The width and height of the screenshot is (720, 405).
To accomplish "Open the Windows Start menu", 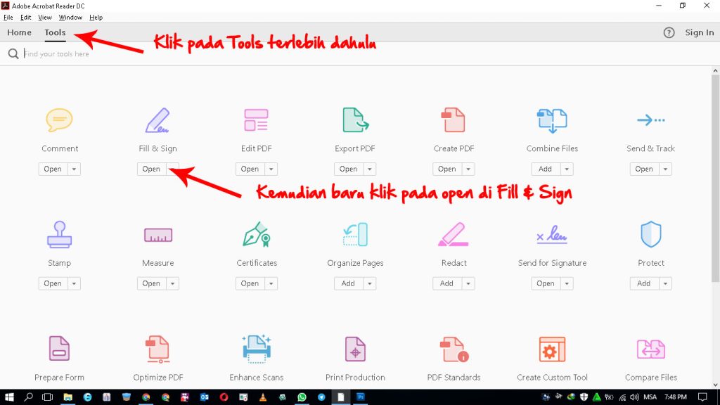I will 9,397.
